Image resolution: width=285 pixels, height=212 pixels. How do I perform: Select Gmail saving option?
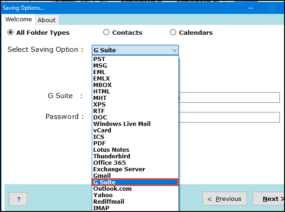[135, 176]
